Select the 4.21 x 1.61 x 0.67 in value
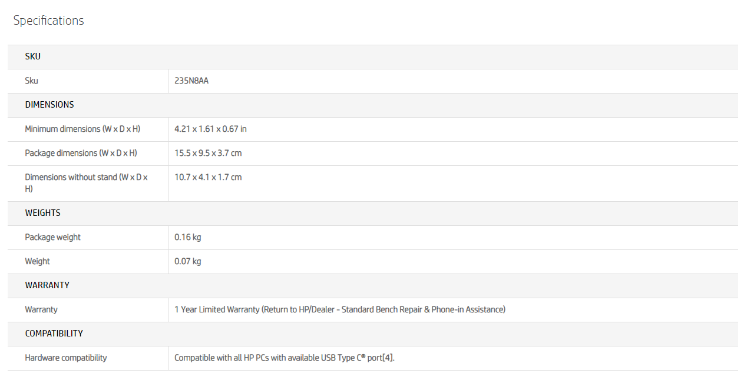Screen dimensions: 747x380 point(210,129)
